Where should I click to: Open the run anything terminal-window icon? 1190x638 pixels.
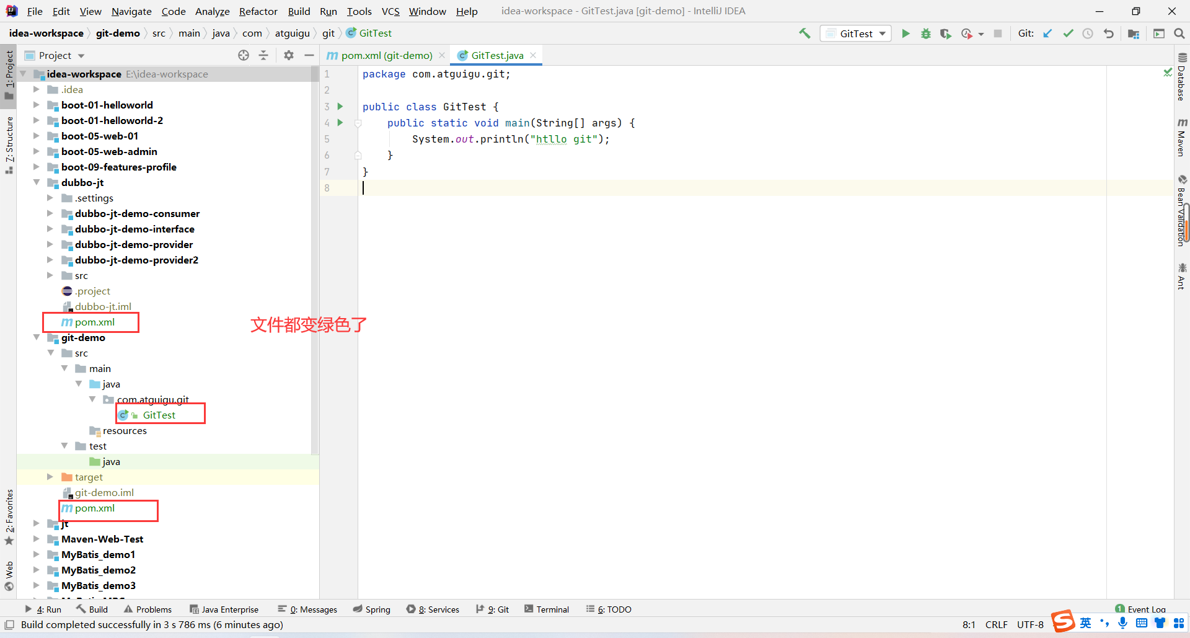tap(1159, 33)
